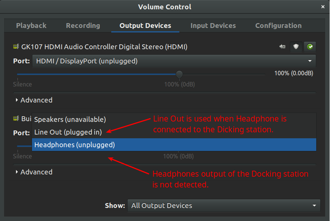Image resolution: width=330 pixels, height=221 pixels.
Task: Open the Recording tab
Action: (x=83, y=26)
